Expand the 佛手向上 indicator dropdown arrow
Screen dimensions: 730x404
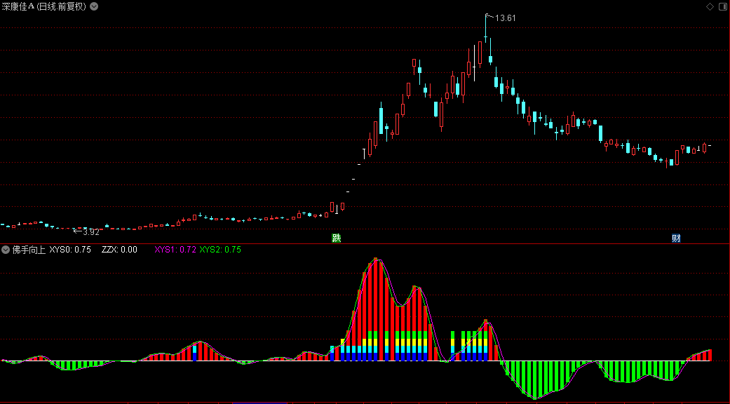click(x=6, y=250)
